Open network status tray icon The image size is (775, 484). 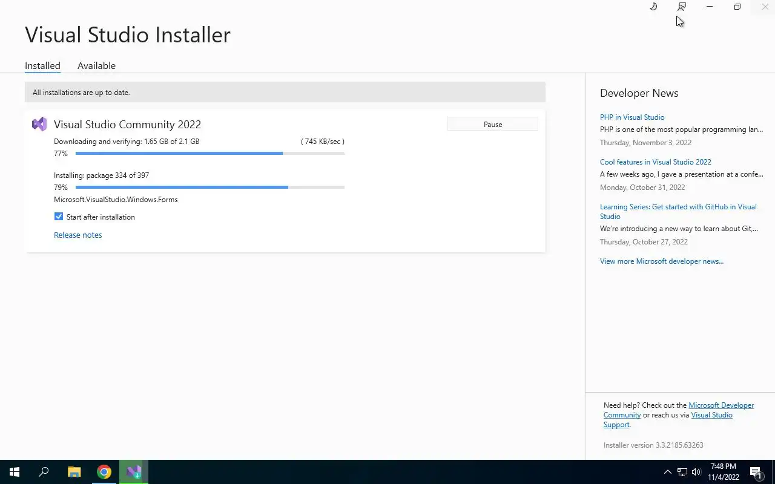click(x=682, y=472)
